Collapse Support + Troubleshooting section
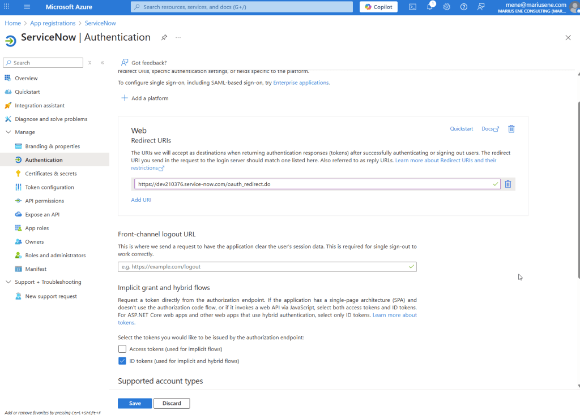The width and height of the screenshot is (580, 415). click(8, 282)
